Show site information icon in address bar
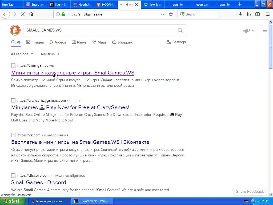273x205 pixels. (x=58, y=14)
